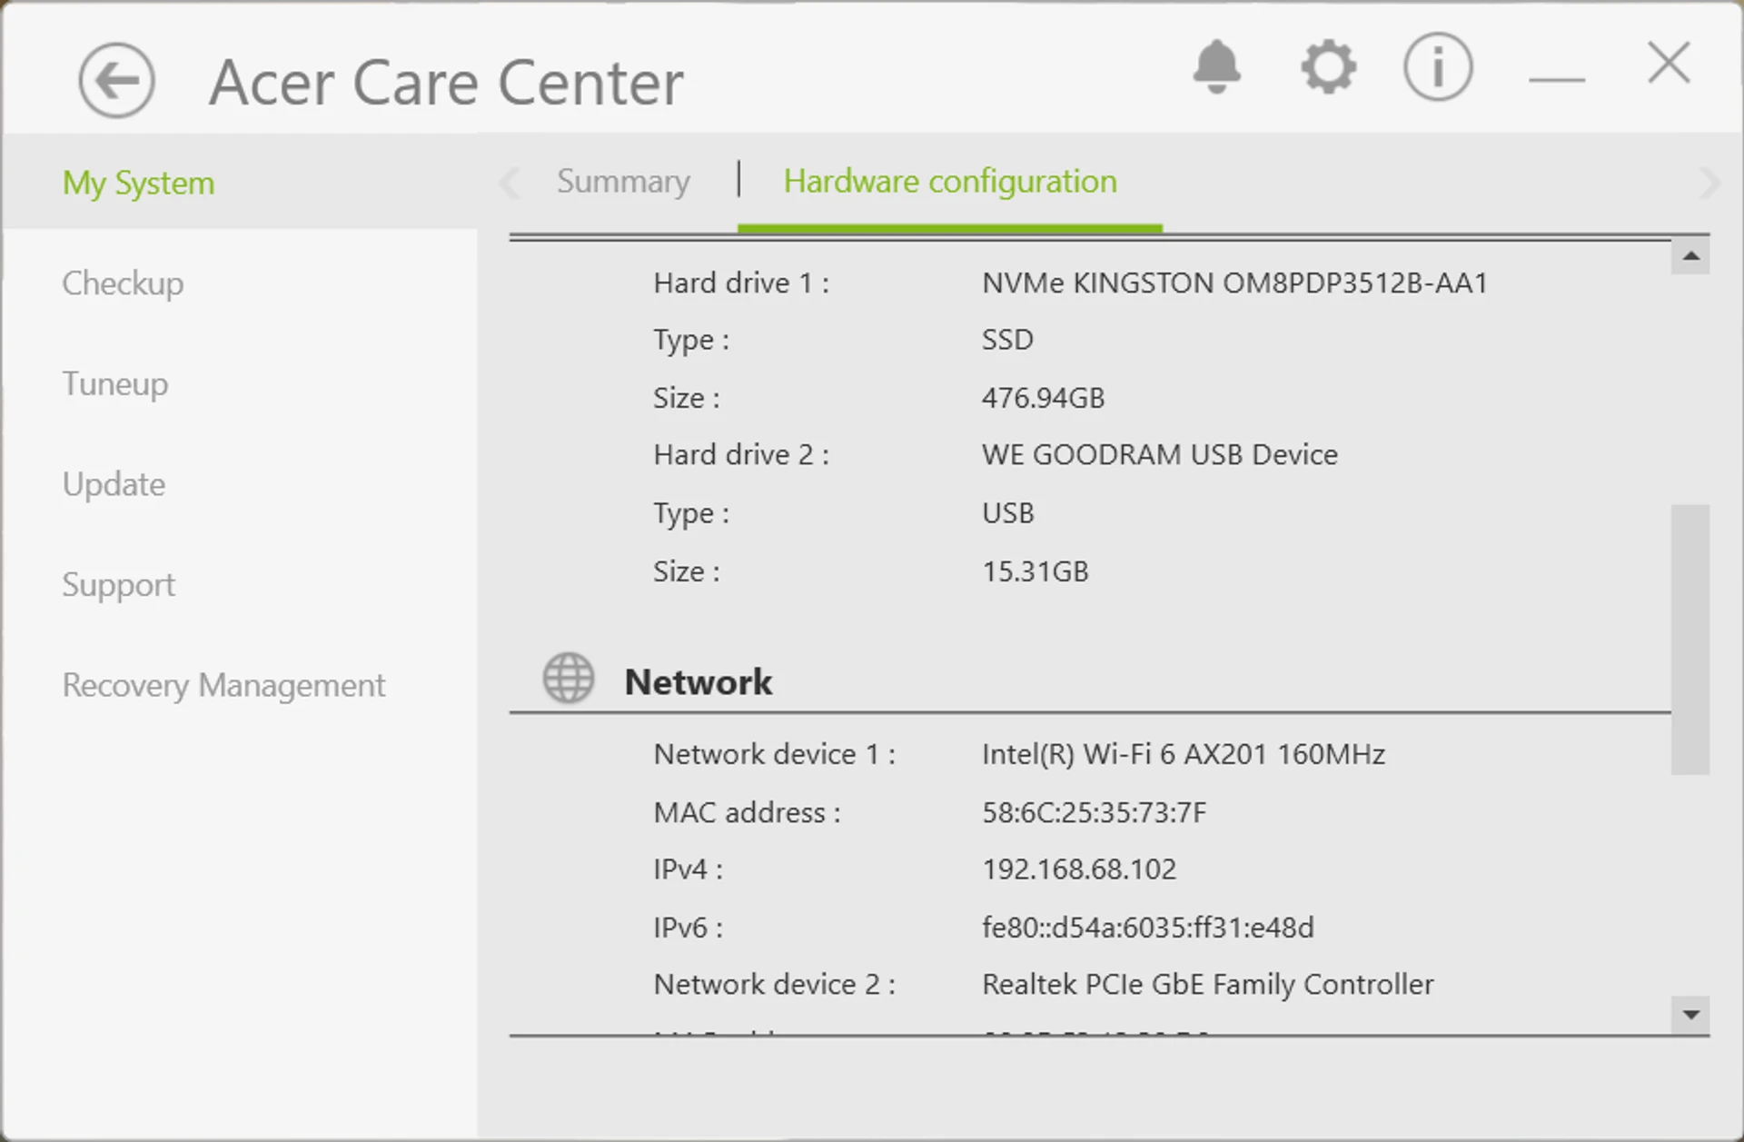This screenshot has height=1142, width=1744.
Task: Click the SSD type value
Action: [x=1007, y=340]
